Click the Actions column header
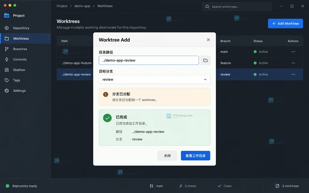Image resolution: width=309 pixels, height=193 pixels. click(x=293, y=41)
